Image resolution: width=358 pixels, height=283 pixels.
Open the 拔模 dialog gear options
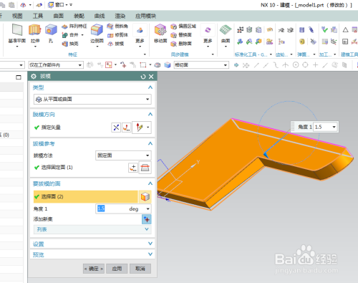click(x=34, y=77)
